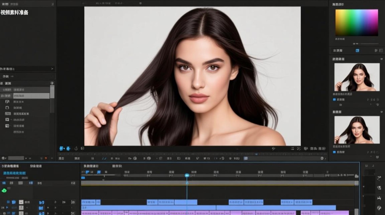385x215 pixels.
Task: Toggle the blue checkbox under first thumbnail
Action: (334, 99)
